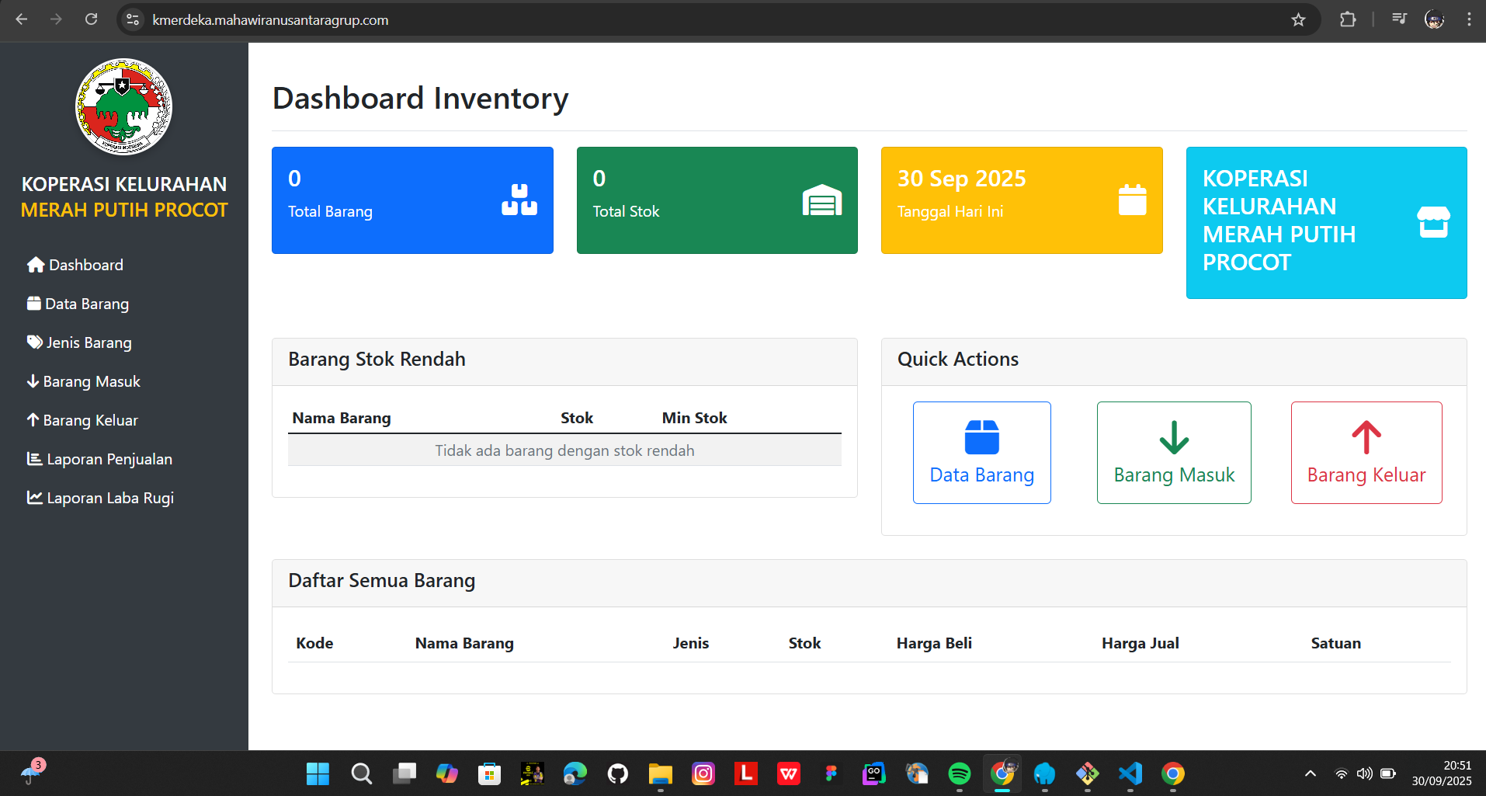
Task: Click the warehouse icon on Total Stok card
Action: tap(822, 200)
